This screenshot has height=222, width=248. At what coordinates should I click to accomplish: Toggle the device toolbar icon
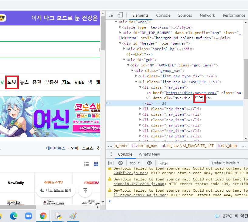[120, 15]
